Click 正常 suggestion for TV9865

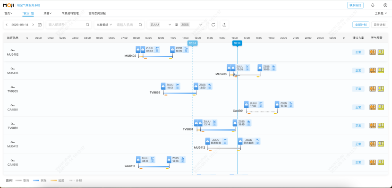point(358,89)
